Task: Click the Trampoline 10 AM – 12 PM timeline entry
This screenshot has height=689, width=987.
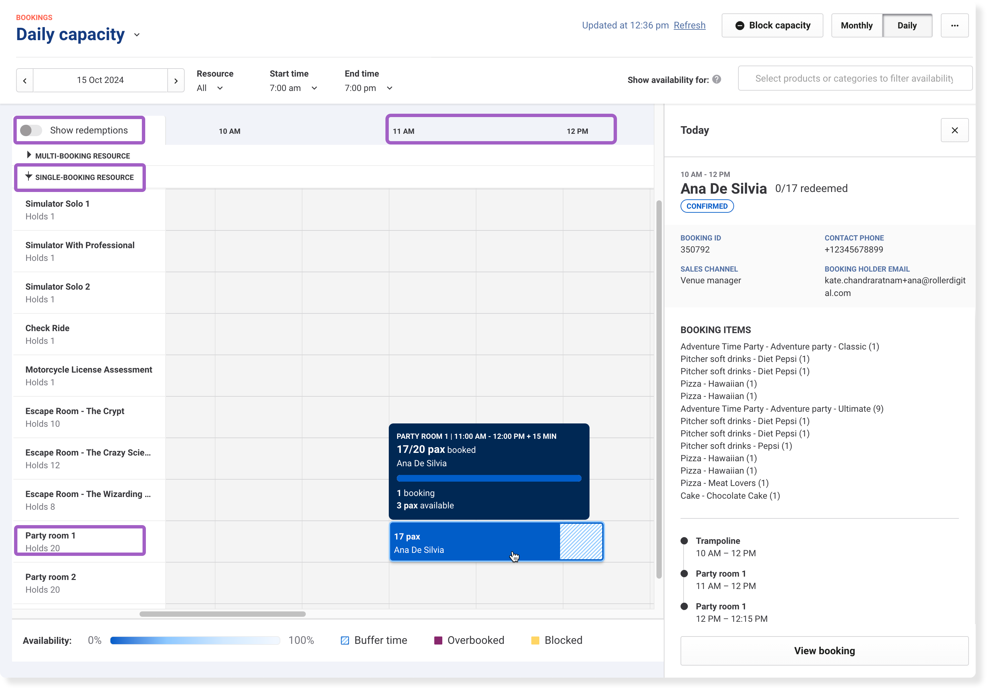Action: click(726, 547)
